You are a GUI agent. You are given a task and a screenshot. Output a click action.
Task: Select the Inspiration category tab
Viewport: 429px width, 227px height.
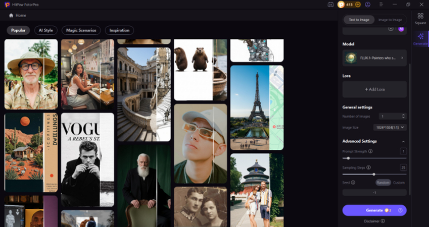point(119,30)
